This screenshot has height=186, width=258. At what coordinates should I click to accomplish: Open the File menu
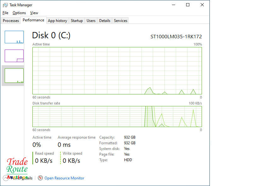pos(5,13)
